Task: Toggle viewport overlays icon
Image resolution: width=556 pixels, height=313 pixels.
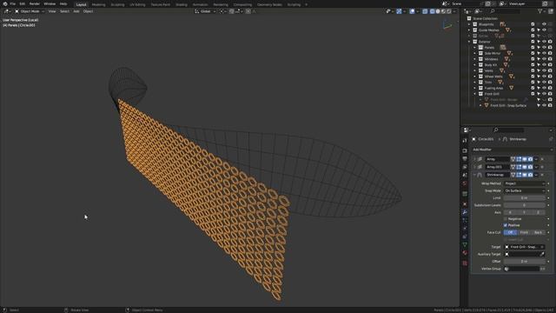Action: (x=412, y=11)
